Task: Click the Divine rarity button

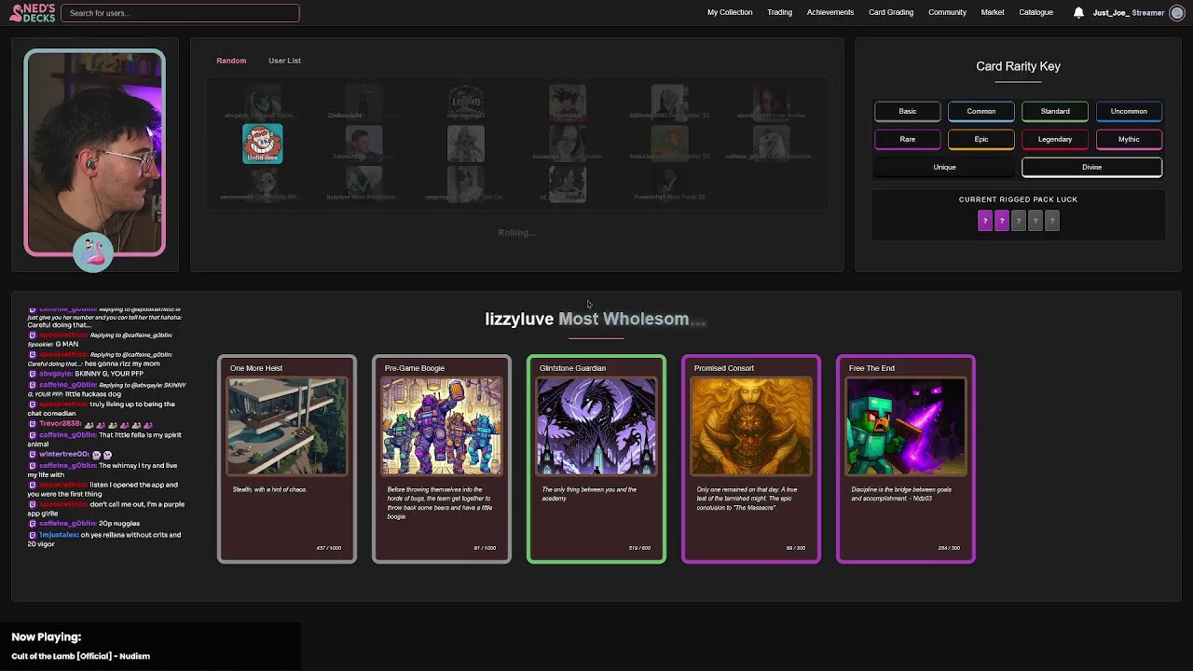Action: coord(1091,168)
